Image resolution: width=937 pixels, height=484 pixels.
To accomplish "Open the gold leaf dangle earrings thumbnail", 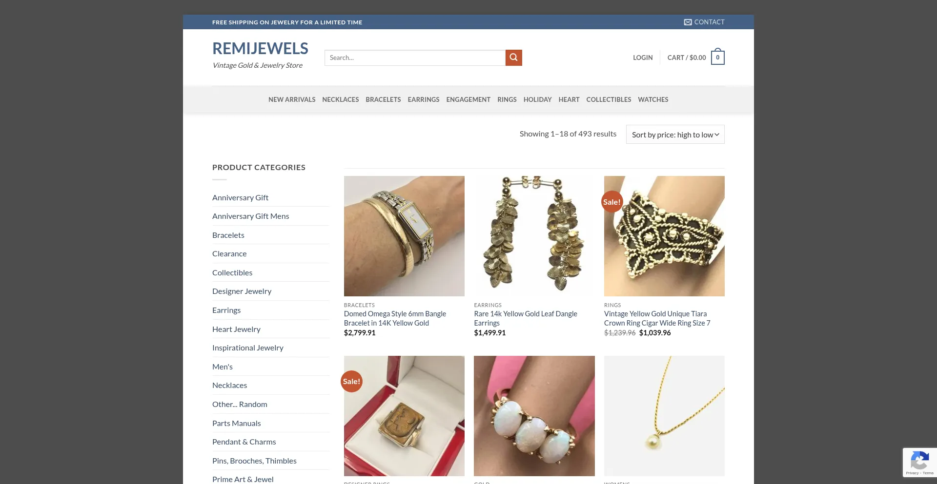I will pos(534,236).
